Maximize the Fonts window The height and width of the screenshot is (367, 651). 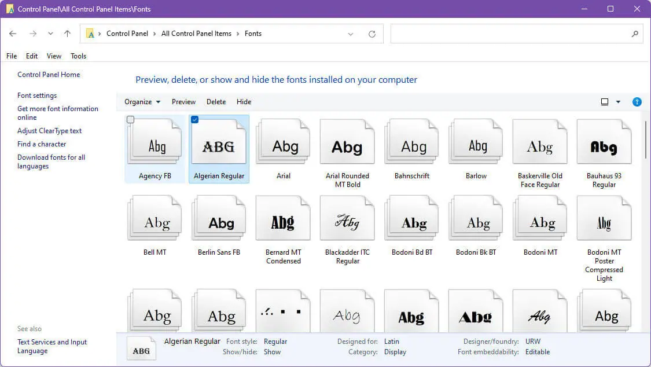click(610, 9)
